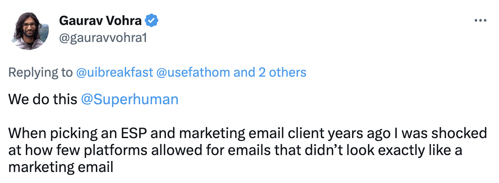Open the @Superhuman mention

[x=129, y=100]
